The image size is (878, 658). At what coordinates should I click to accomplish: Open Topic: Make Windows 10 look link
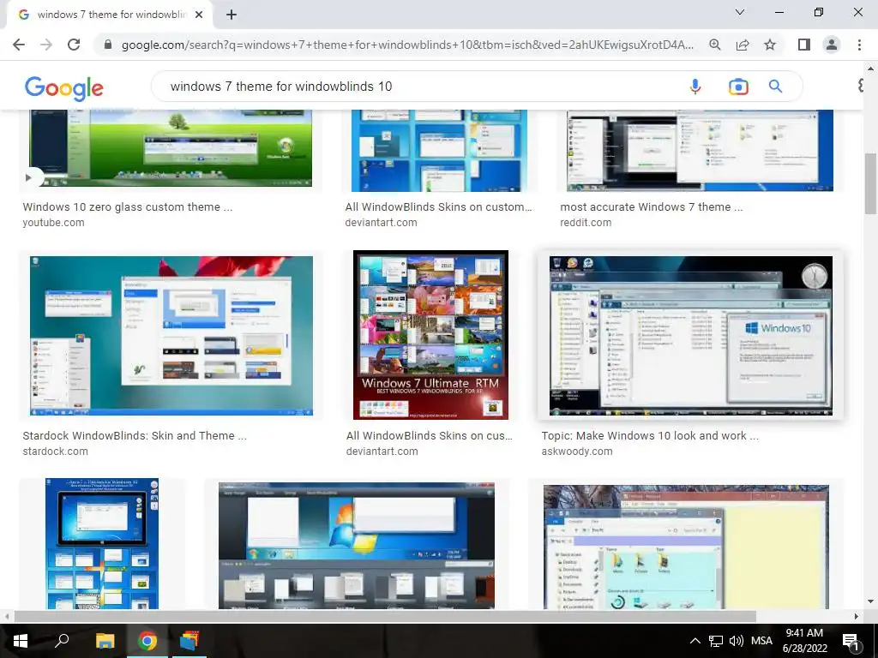[650, 436]
